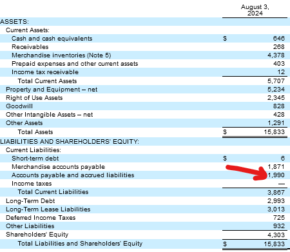Screen dimensions: 290x252
Task: Select the "Long-Term Debt" label
Action: click(x=30, y=201)
